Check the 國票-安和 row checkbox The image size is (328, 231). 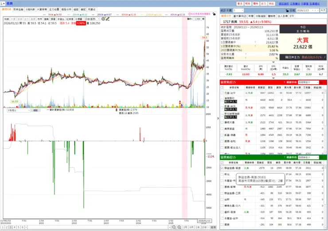(222, 141)
